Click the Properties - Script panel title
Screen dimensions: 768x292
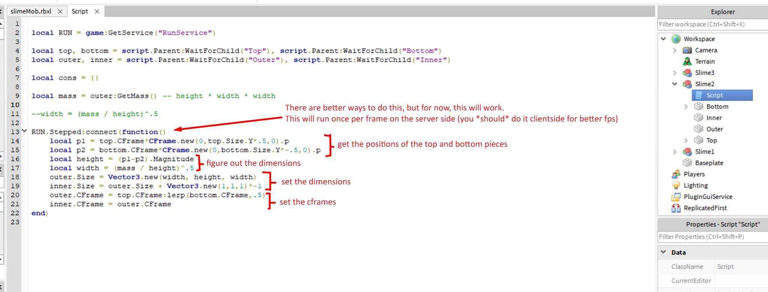(712, 224)
